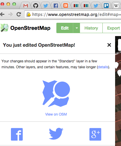Click the browser forward arrow
The height and width of the screenshot is (146, 121).
pos(10,14)
